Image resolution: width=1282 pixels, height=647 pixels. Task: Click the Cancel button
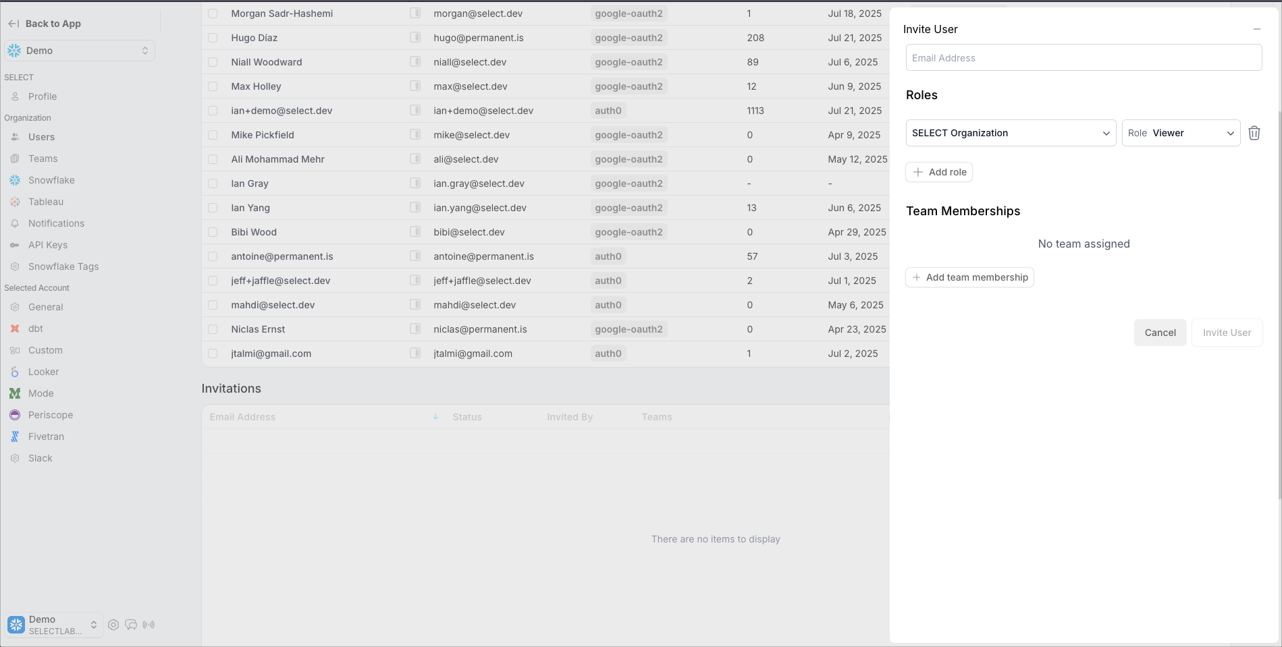point(1160,333)
